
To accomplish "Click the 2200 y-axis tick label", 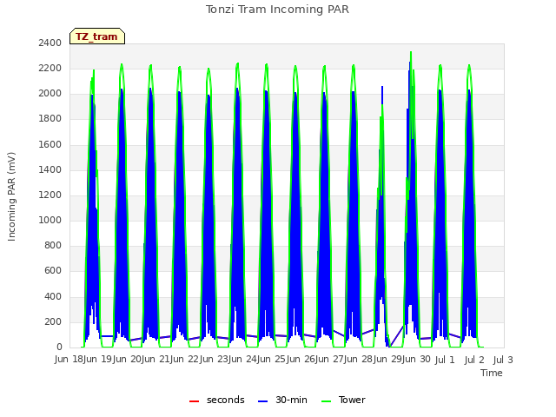I will point(50,68).
